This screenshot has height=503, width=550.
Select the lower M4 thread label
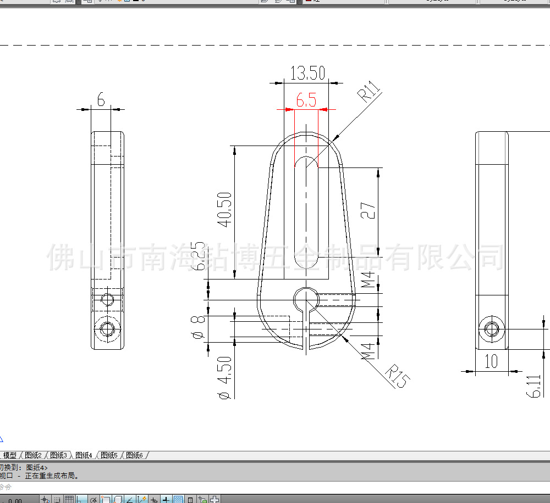click(368, 351)
